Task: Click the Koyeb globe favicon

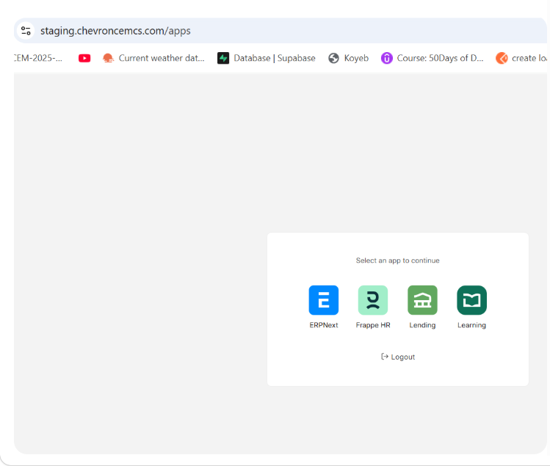Action: click(333, 58)
